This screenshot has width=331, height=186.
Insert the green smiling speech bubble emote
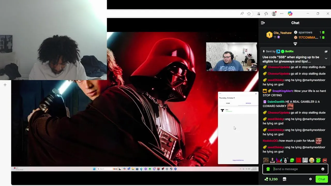(292, 160)
